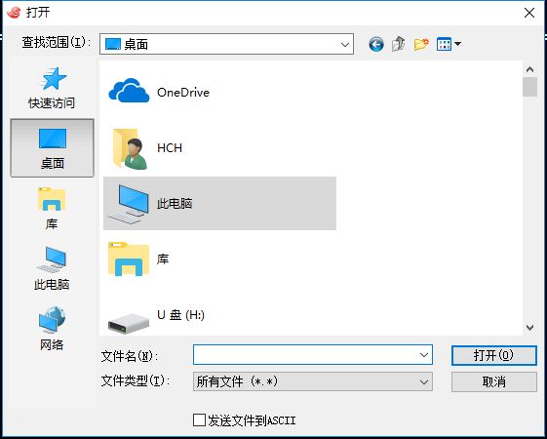
Task: Click the file list scrollbar thumb
Action: tap(529, 87)
